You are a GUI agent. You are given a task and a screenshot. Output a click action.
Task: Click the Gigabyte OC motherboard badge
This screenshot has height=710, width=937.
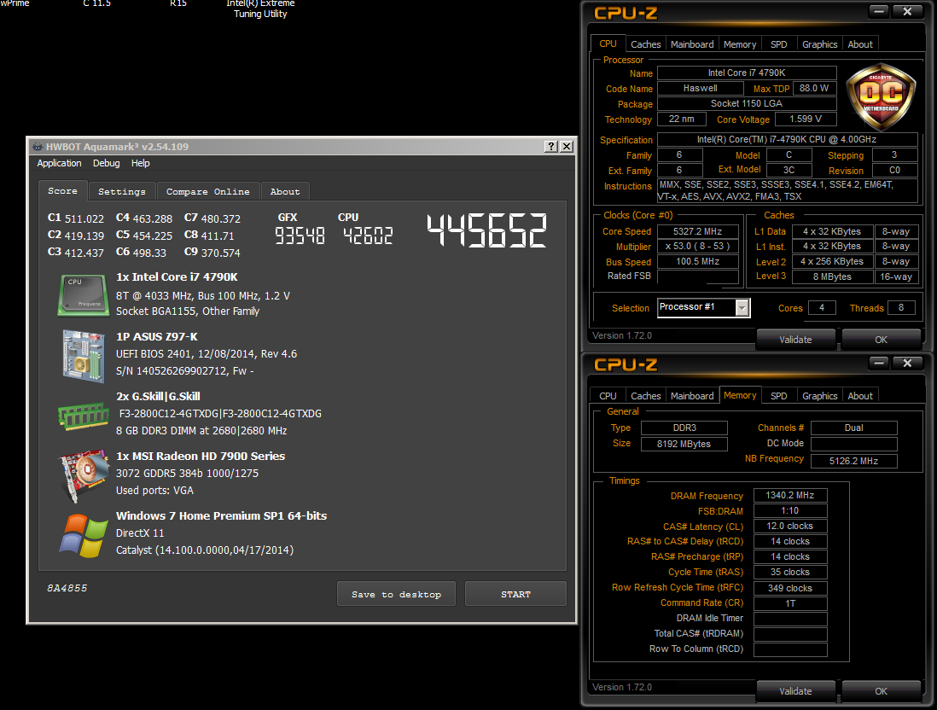(x=881, y=96)
